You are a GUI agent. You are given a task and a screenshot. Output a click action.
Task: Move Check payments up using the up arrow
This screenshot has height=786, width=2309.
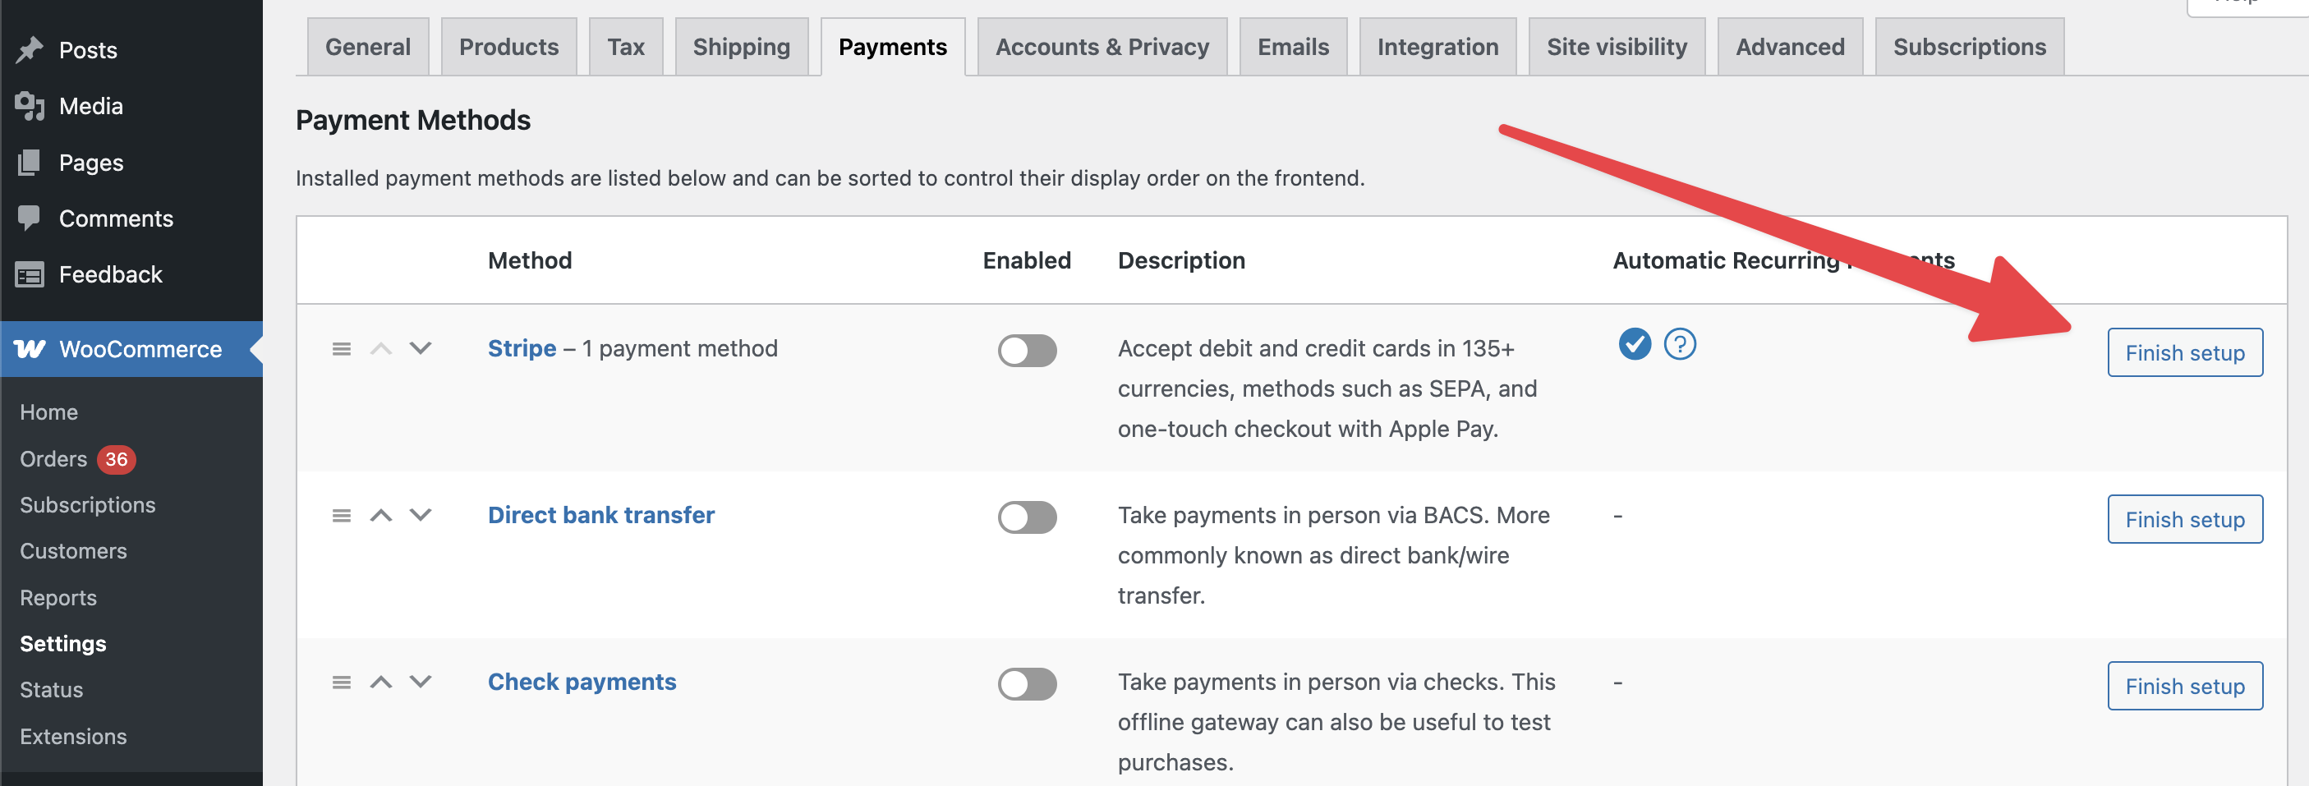tap(382, 683)
